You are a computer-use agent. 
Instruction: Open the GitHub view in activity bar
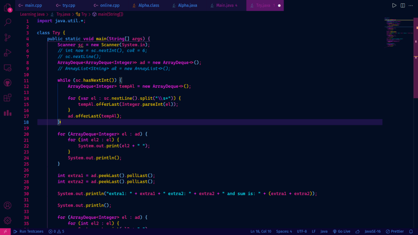(8, 83)
